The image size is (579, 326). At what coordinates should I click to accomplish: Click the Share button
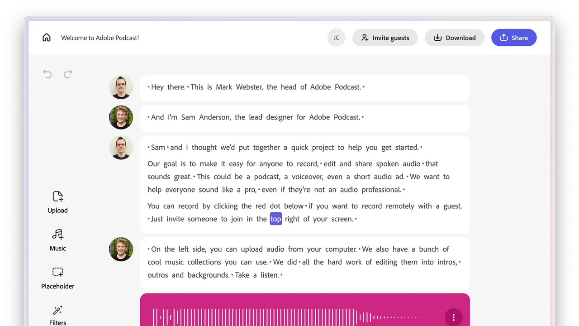514,38
